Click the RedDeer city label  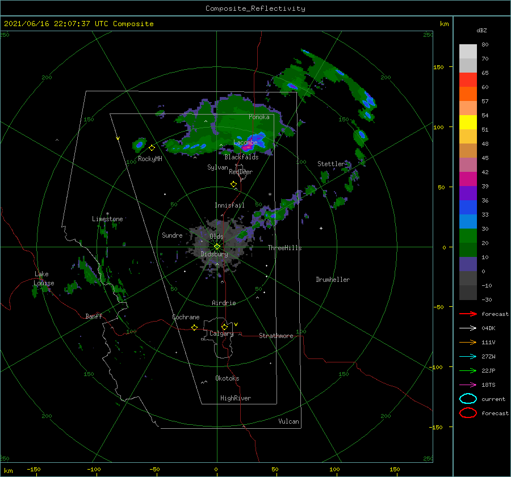[241, 172]
